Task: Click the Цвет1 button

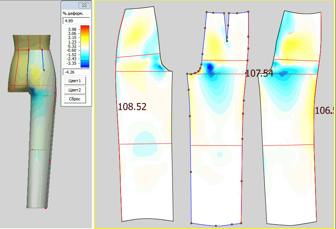Action: point(75,81)
